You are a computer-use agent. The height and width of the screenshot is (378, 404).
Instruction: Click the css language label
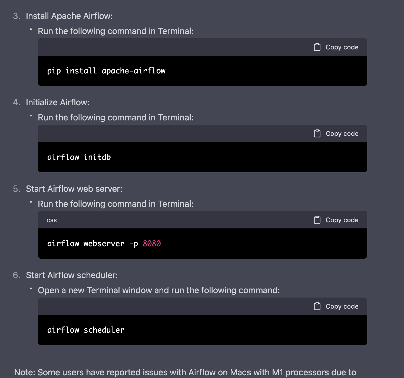click(51, 220)
